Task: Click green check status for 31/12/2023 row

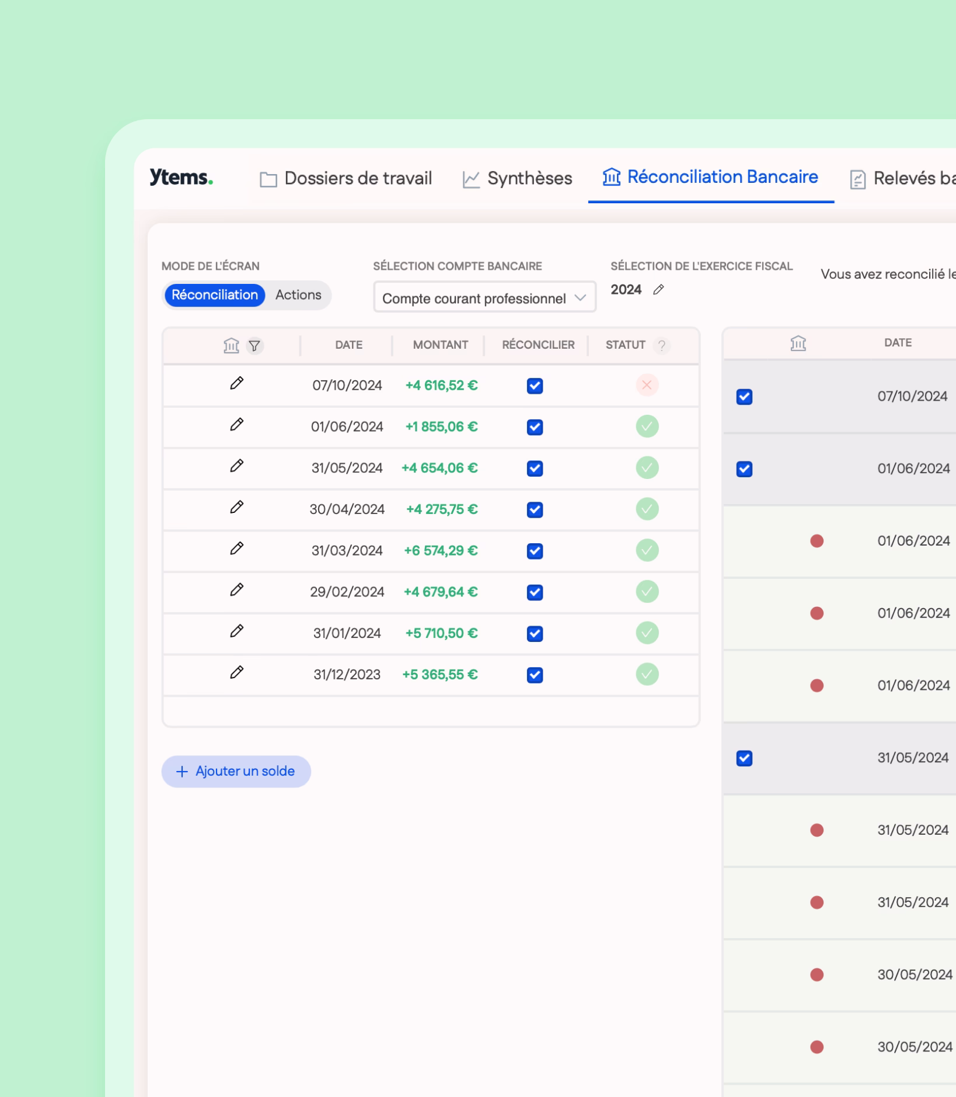Action: (647, 674)
